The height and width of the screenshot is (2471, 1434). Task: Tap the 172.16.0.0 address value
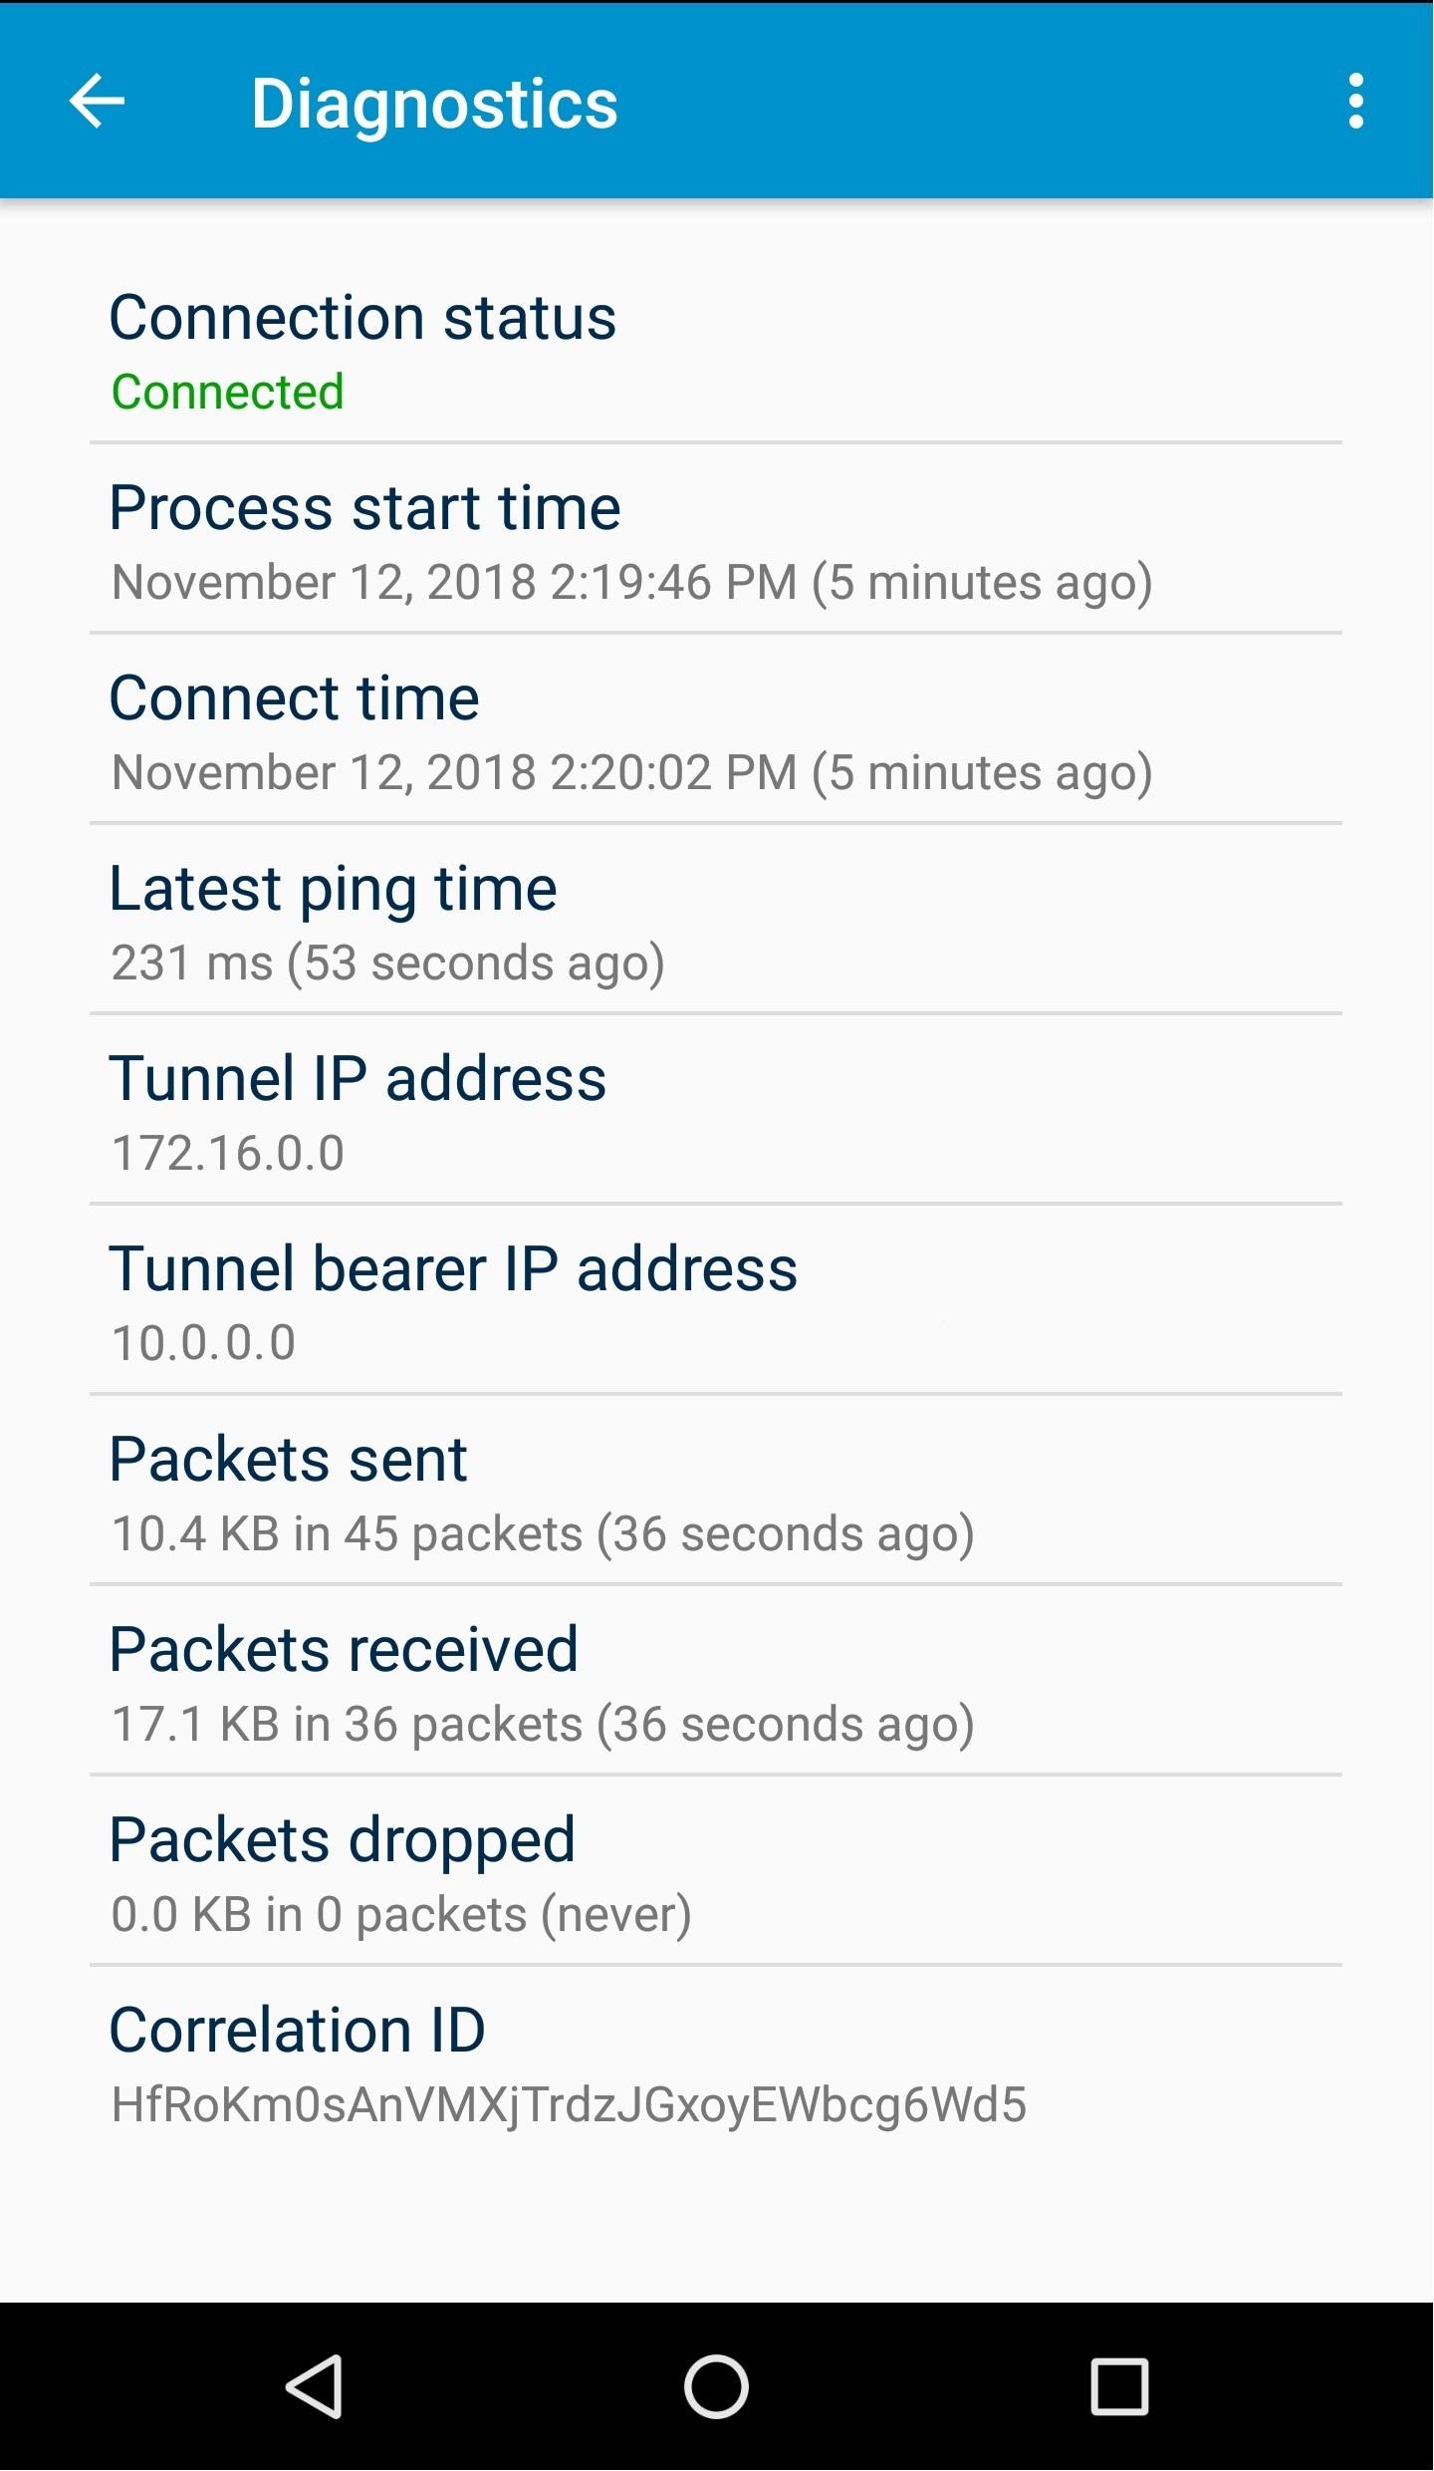coord(228,1154)
